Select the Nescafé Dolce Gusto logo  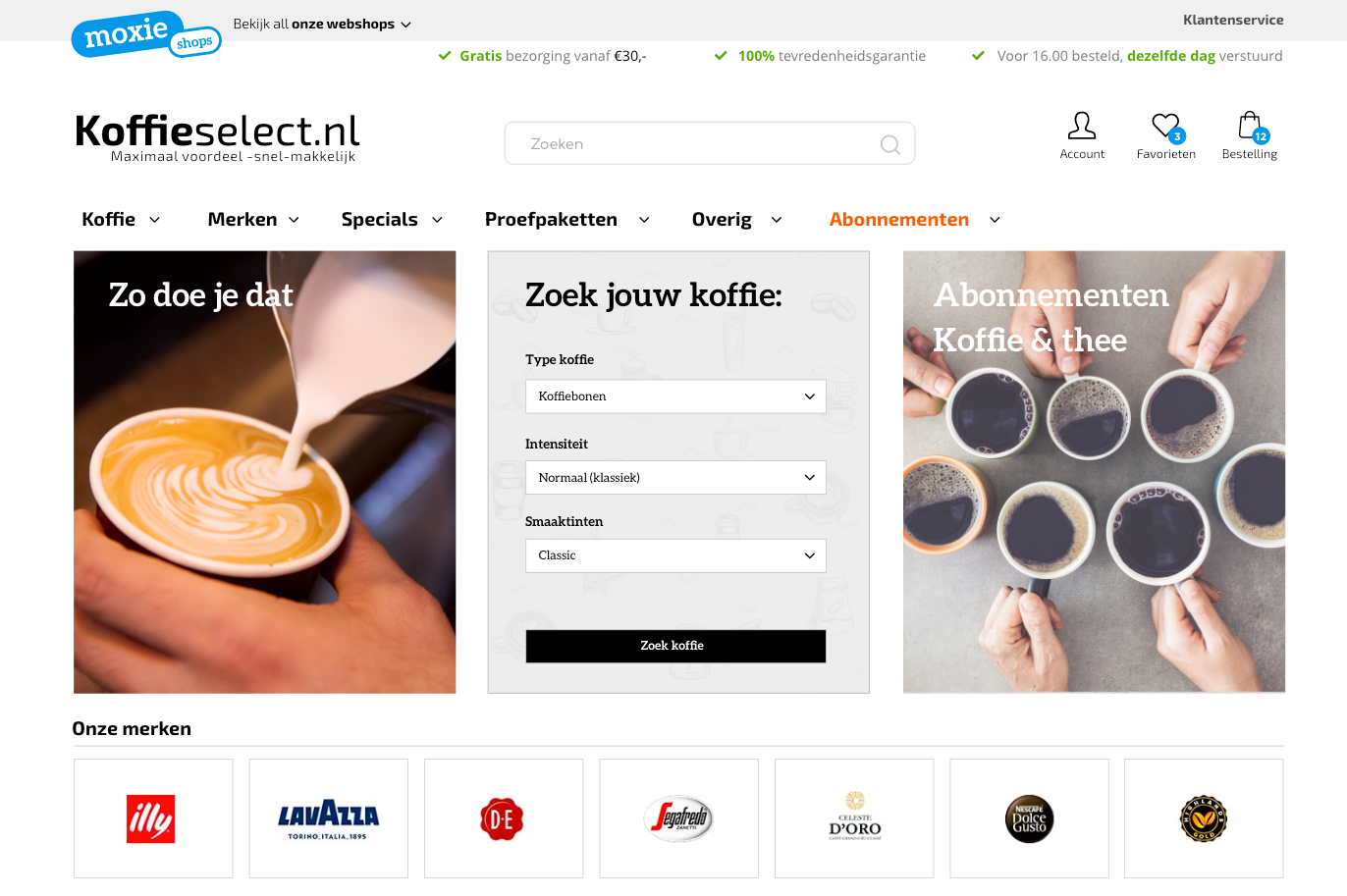[1029, 818]
